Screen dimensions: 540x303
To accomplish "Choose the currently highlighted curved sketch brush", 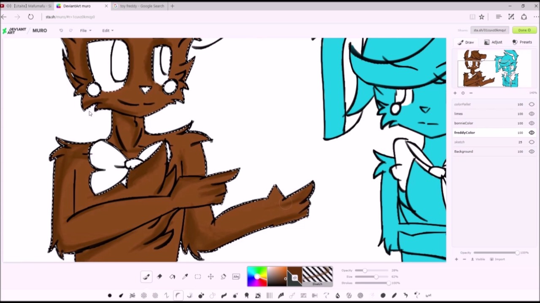I will 178,295.
